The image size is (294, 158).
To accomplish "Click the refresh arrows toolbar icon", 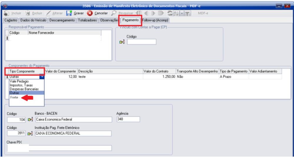I will click(x=170, y=13).
